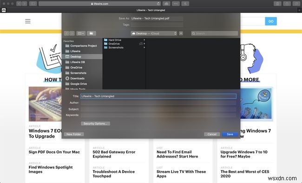Open 502 Bad Gateway Error Explained article
Image resolution: width=302 pixels, height=183 pixels.
[114, 154]
